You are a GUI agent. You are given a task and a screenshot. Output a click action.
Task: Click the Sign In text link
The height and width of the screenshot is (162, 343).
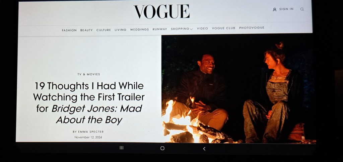[286, 9]
